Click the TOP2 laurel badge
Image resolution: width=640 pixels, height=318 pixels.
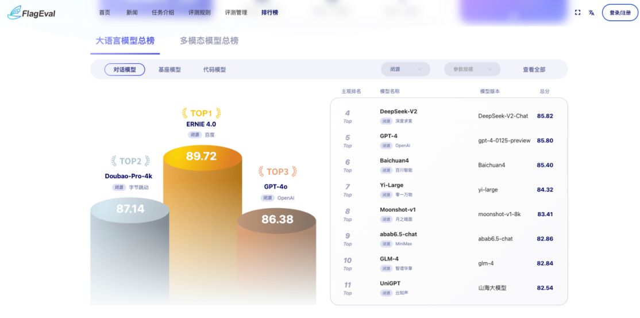130,162
